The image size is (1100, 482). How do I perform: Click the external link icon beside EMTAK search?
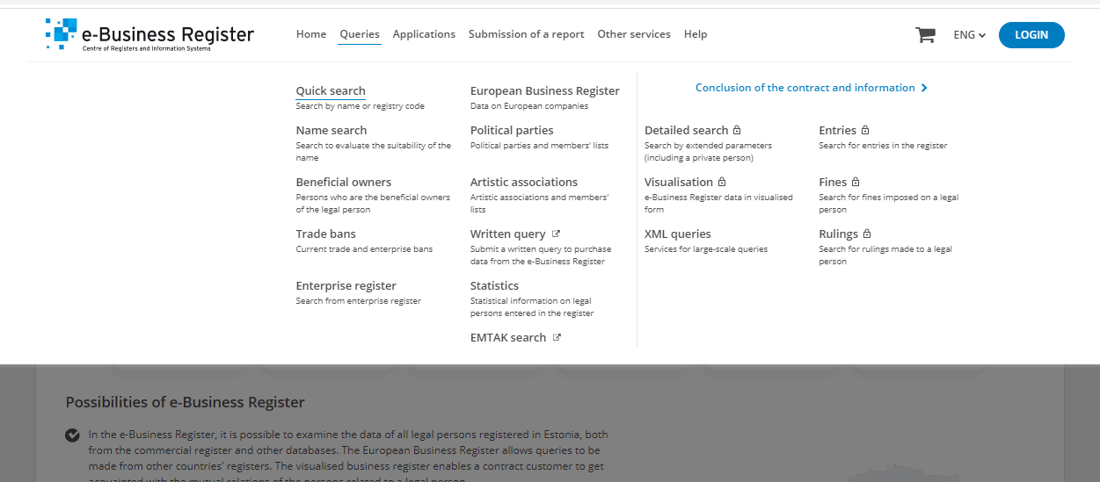[x=557, y=337]
